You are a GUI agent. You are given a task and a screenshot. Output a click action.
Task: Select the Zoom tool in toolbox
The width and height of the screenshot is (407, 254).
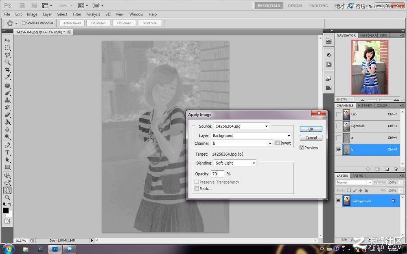(x=7, y=198)
